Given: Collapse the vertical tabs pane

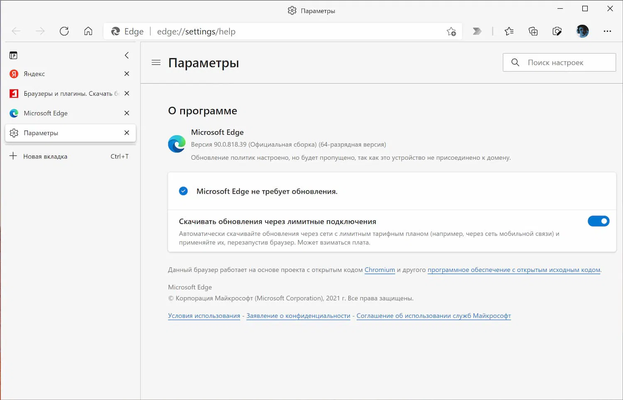Looking at the screenshot, I should coord(127,55).
